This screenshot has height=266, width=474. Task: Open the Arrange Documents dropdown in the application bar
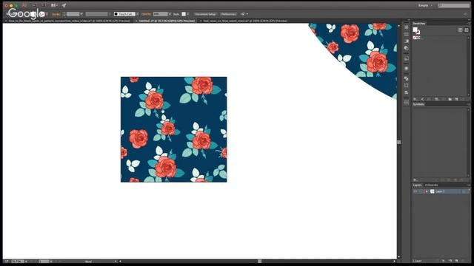pyautogui.click(x=54, y=5)
